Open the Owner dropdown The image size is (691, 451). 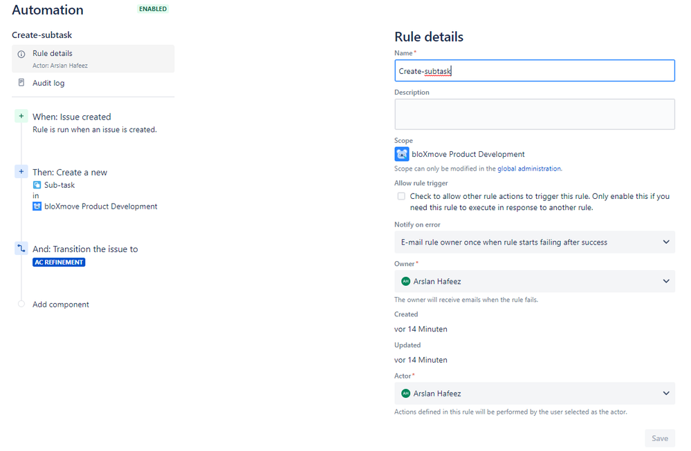[x=534, y=281]
